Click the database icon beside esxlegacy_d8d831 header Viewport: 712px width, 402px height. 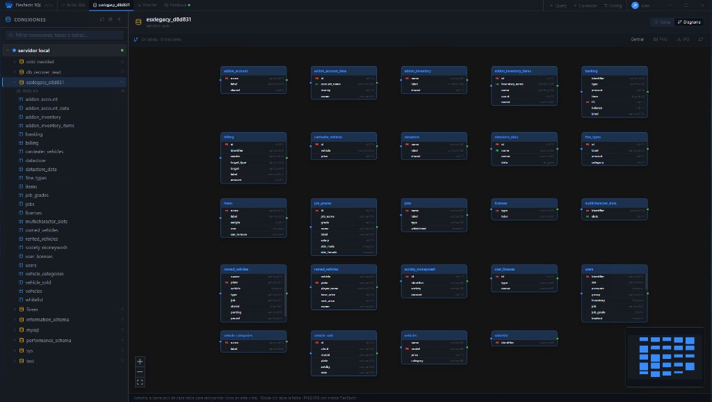[138, 22]
